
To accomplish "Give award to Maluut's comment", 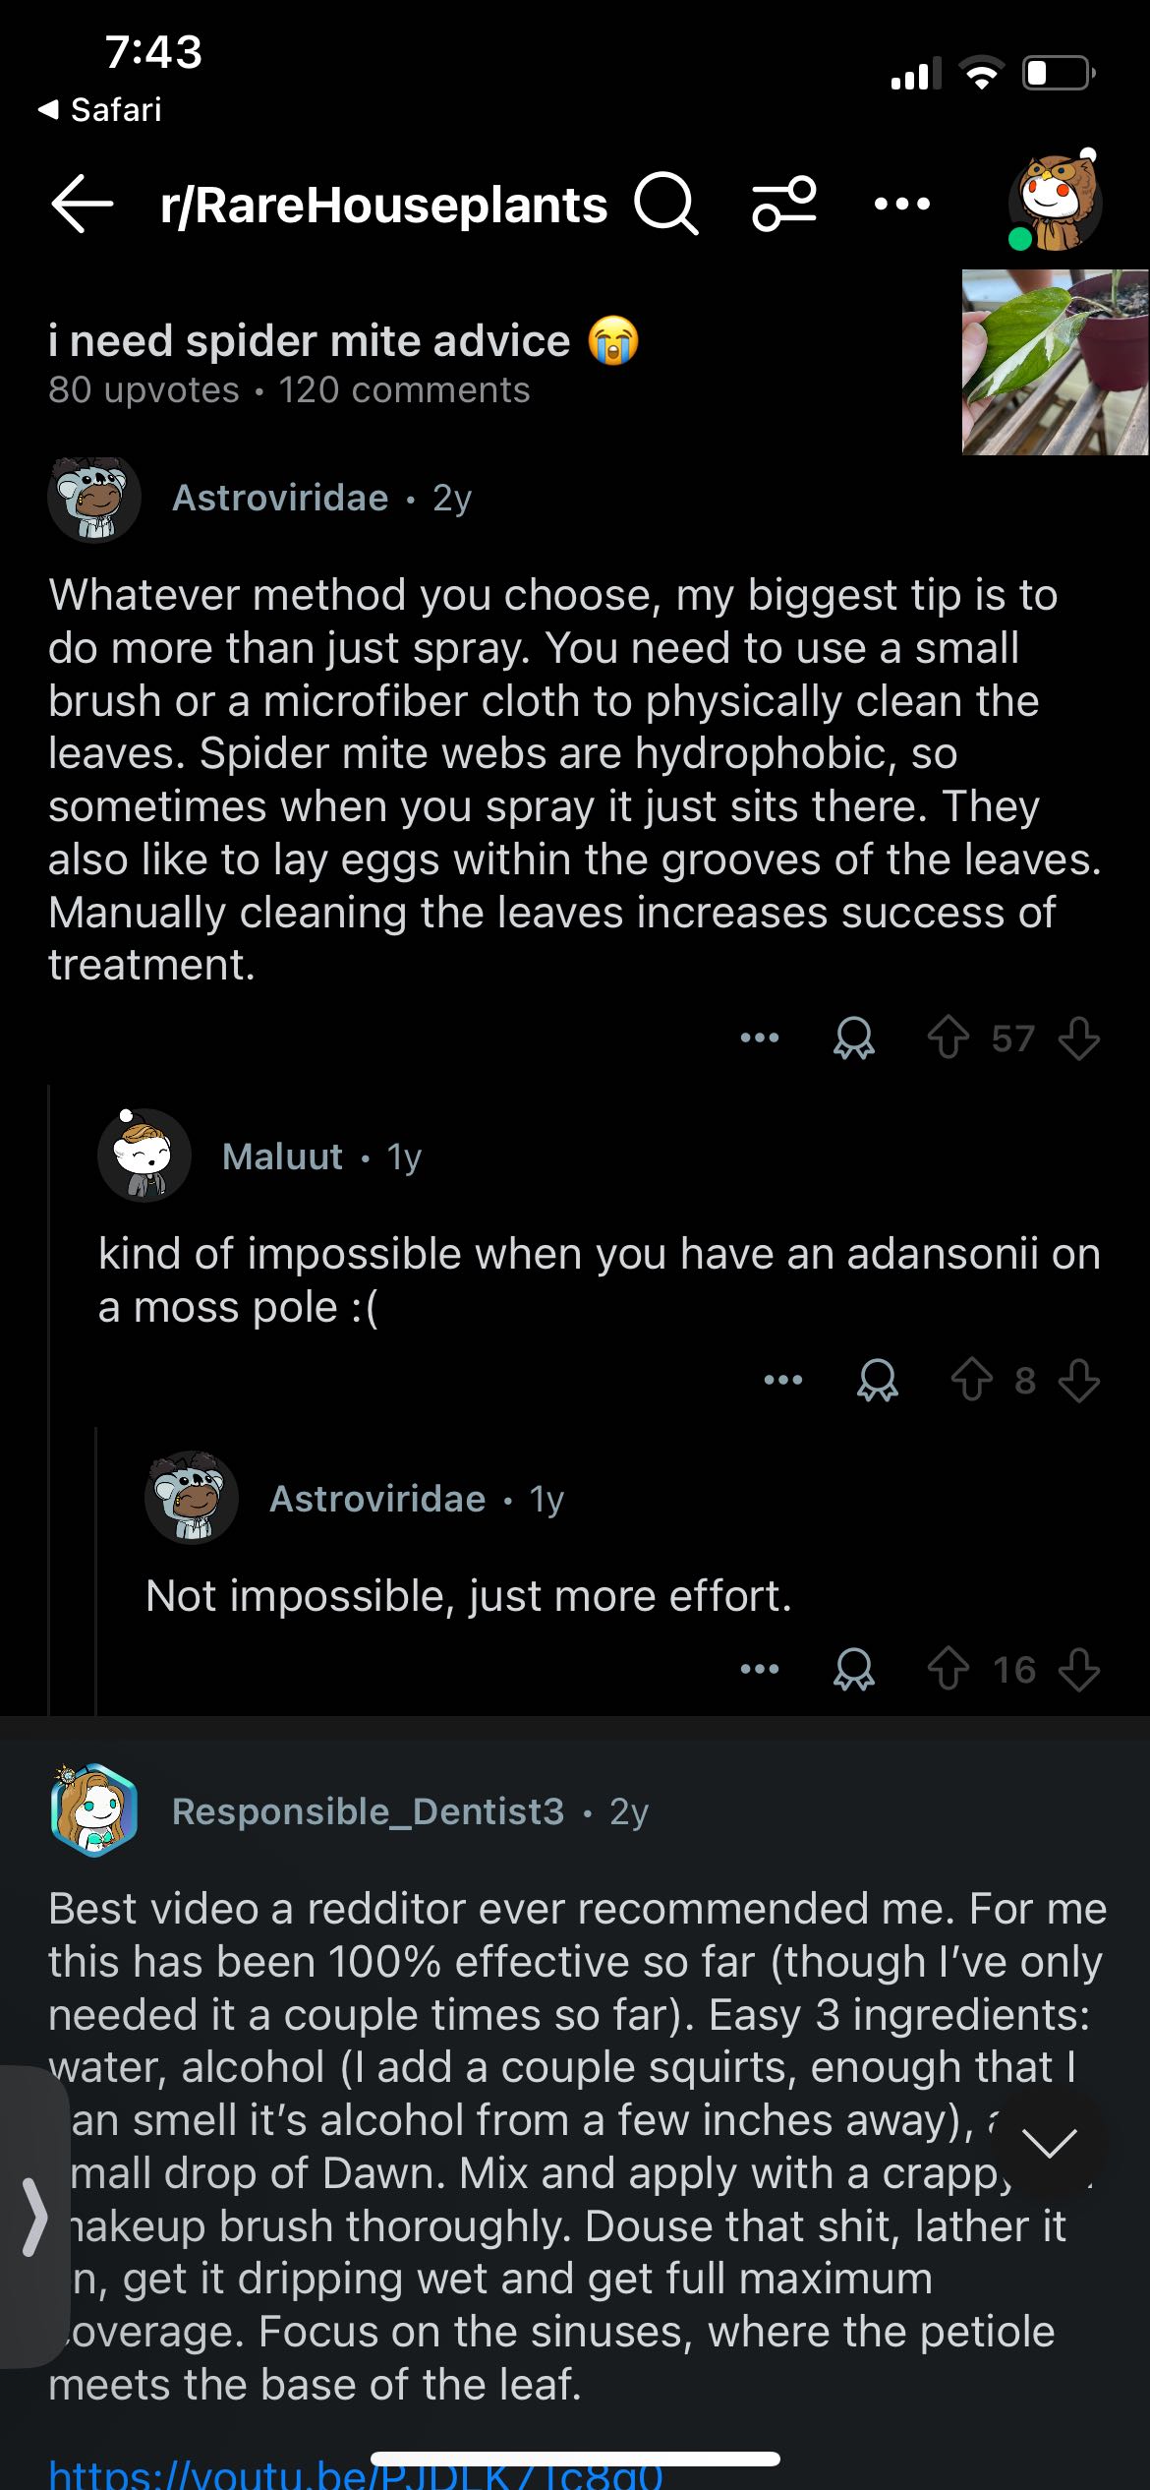I will point(878,1380).
